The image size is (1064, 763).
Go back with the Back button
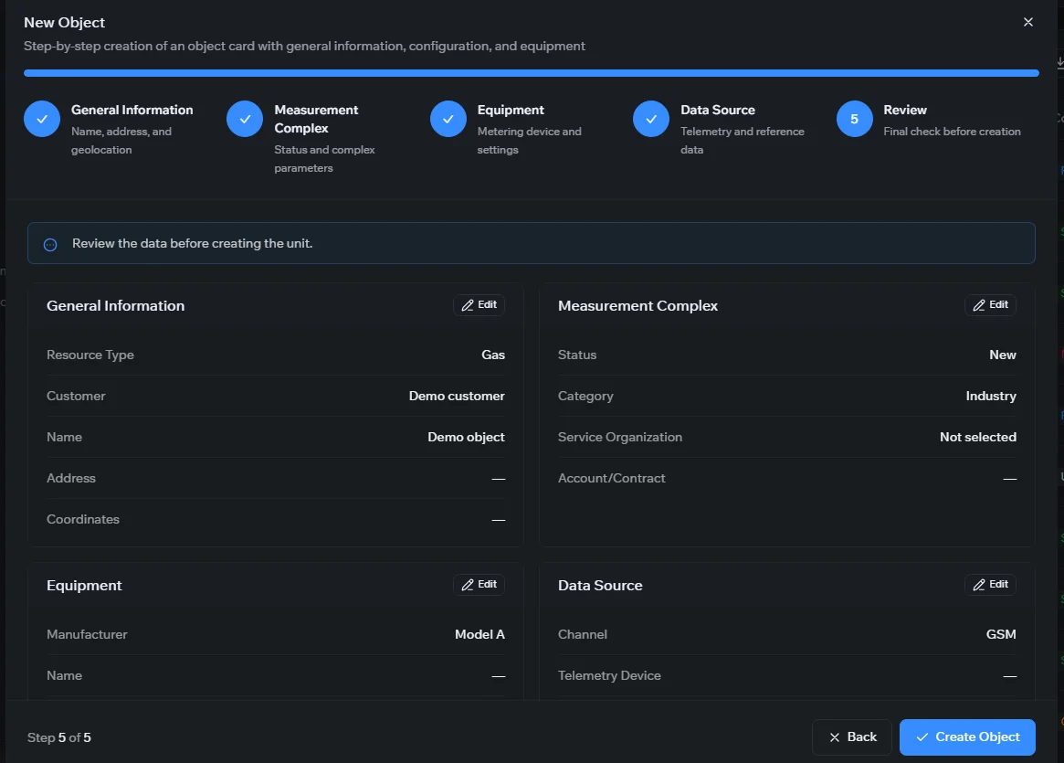point(852,737)
